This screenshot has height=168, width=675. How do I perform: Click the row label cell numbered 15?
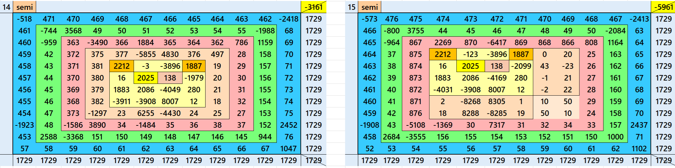tap(351, 7)
